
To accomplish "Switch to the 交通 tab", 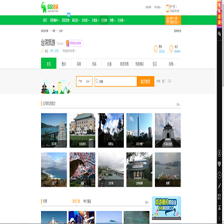I will tap(110, 64).
